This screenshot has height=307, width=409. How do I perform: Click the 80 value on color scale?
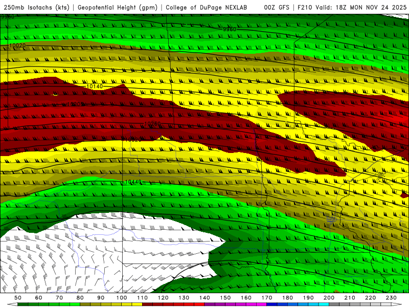click(80, 298)
